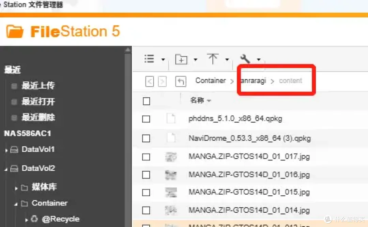Click thumbnail of MANGA.ZIP-GTOS14D_01_014.jpg
Image resolution: width=368 pixels, height=227 pixels.
171,210
